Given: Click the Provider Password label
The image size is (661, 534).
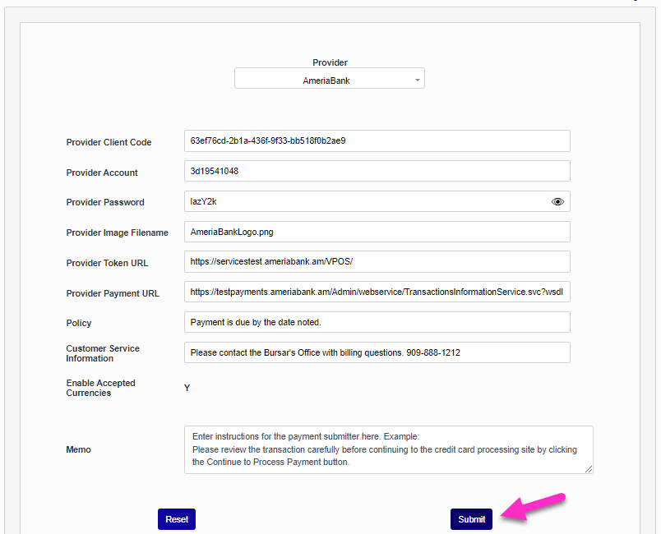Looking at the screenshot, I should (105, 202).
